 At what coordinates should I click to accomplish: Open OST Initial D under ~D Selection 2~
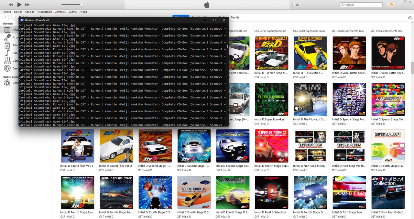point(300,77)
